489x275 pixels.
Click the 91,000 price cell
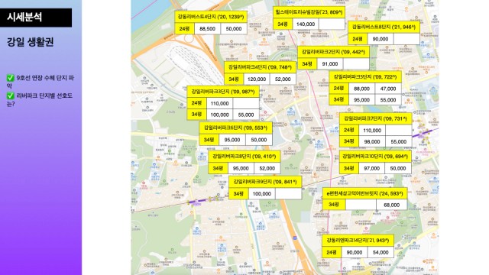click(330, 64)
